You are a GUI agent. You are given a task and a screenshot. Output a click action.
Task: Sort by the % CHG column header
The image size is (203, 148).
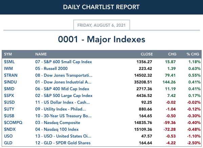coord(193,54)
